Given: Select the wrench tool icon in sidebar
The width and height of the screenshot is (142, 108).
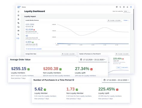Looking at the screenshot, I should click(x=19, y=34).
